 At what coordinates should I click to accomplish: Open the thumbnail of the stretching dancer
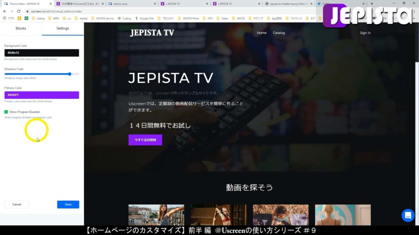click(219, 215)
